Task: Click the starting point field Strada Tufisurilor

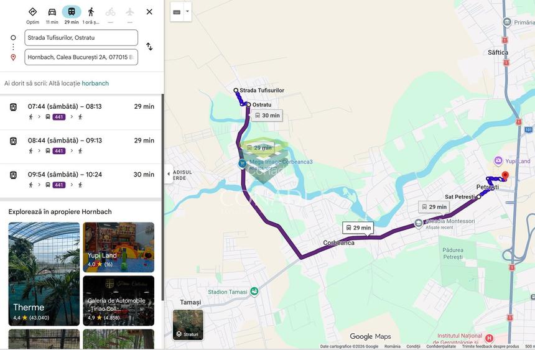Action: 81,38
